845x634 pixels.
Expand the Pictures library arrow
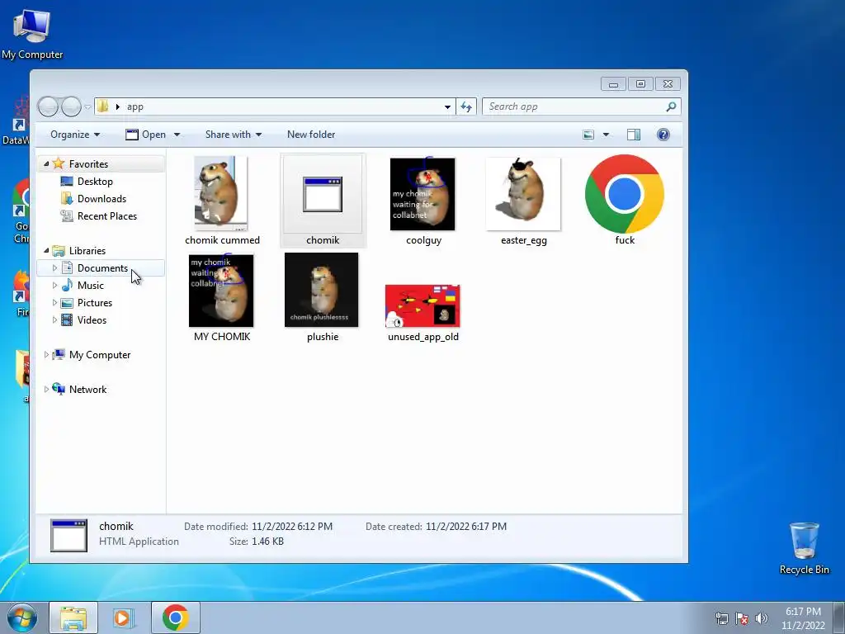pyautogui.click(x=54, y=302)
